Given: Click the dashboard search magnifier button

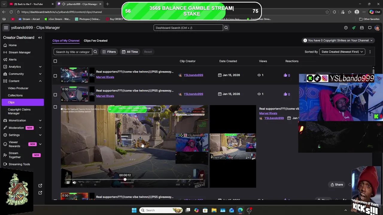Looking at the screenshot, I should coord(226,28).
